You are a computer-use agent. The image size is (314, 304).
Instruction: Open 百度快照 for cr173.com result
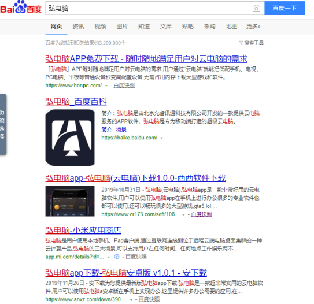201,214
